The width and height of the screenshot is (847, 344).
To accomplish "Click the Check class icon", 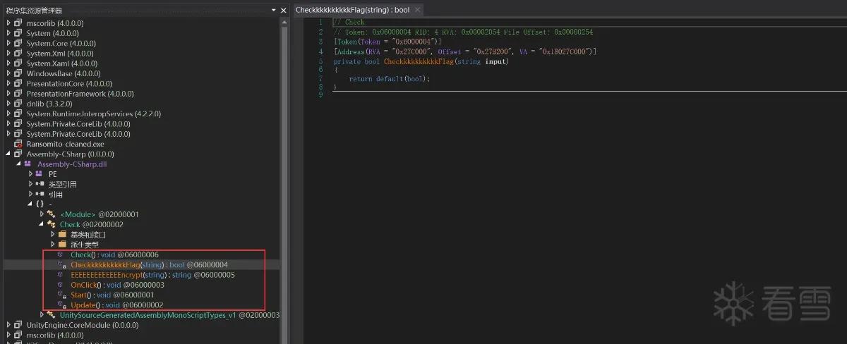I will [x=52, y=224].
